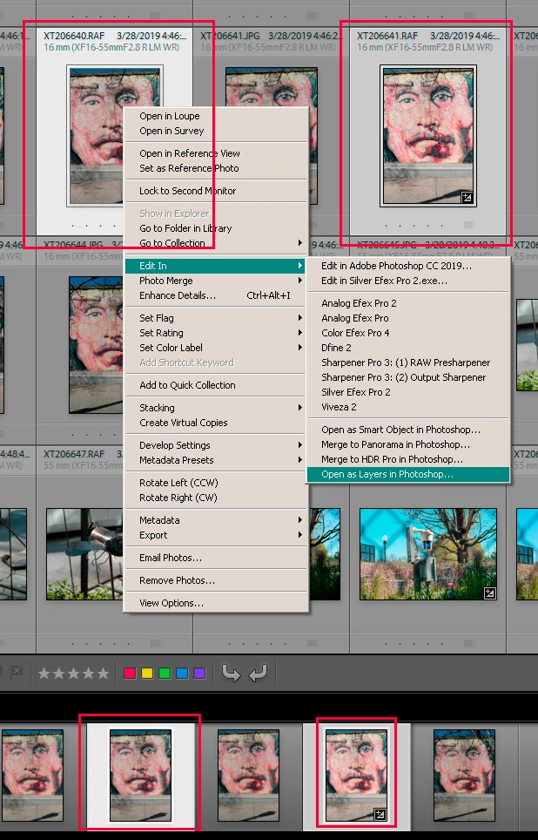Viewport: 538px width, 840px height.
Task: Expand the Develop Settings submenu
Action: coord(216,445)
